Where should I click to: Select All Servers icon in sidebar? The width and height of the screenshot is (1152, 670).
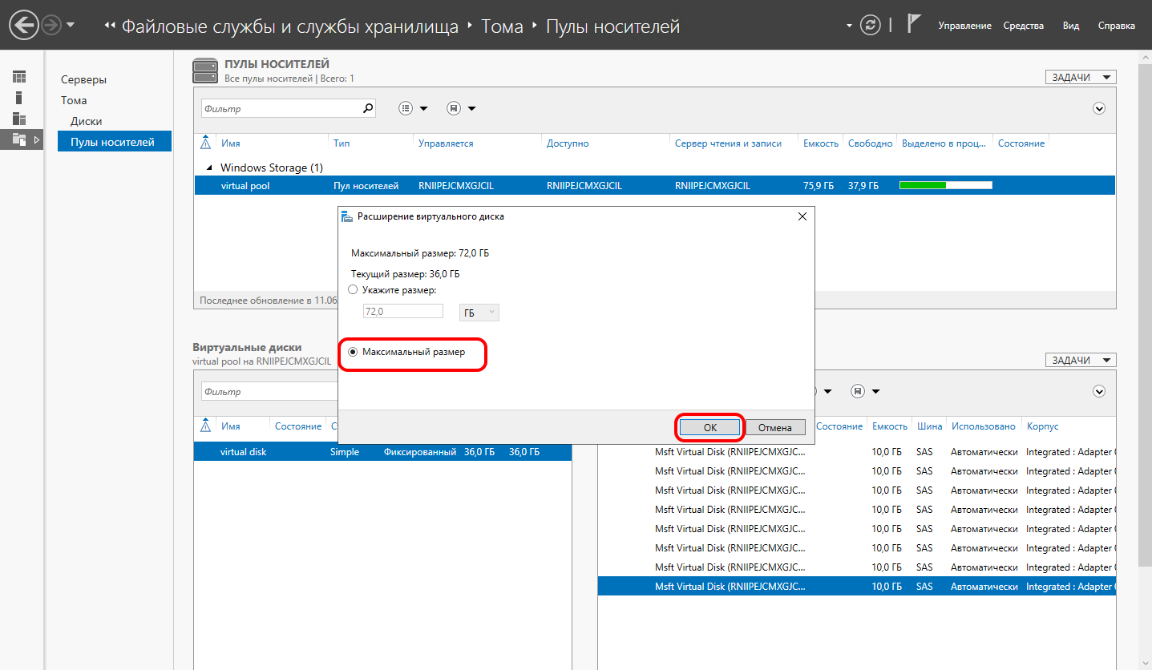[19, 119]
